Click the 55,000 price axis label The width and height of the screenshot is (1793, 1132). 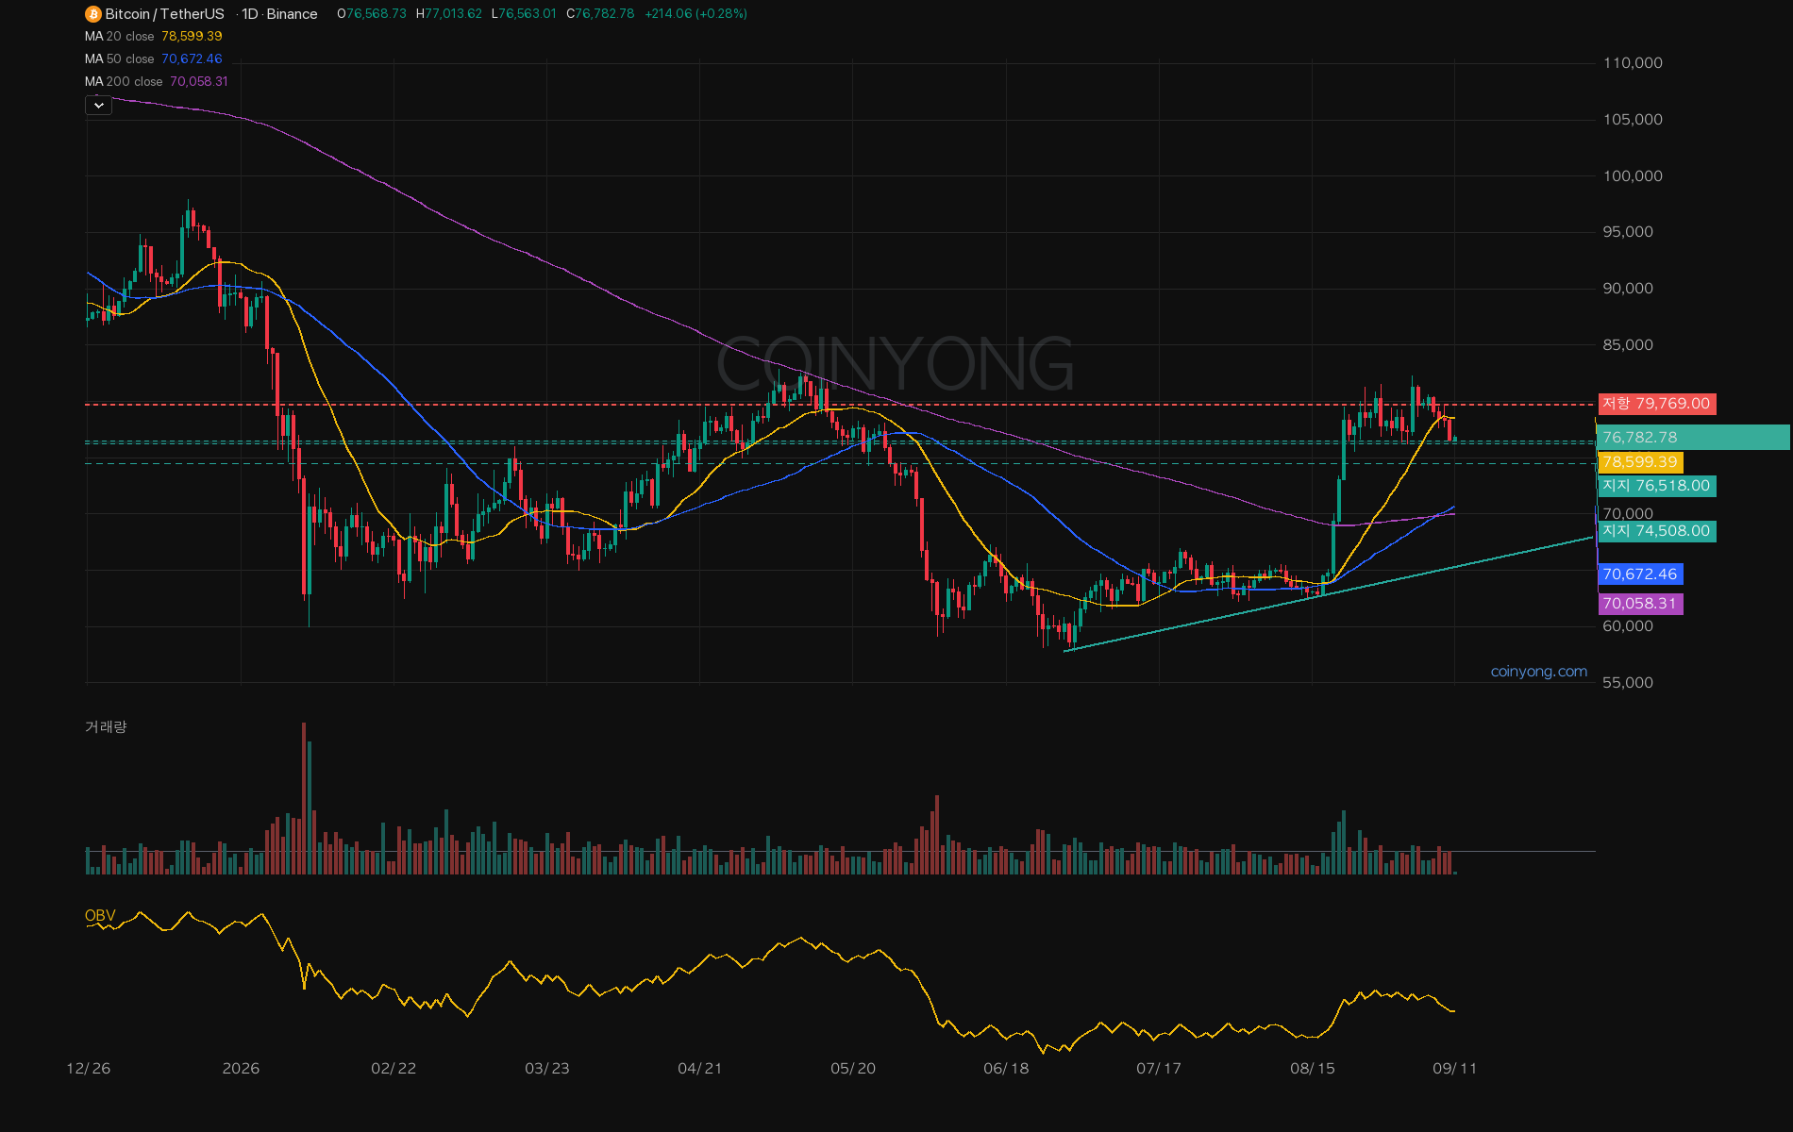tap(1628, 683)
